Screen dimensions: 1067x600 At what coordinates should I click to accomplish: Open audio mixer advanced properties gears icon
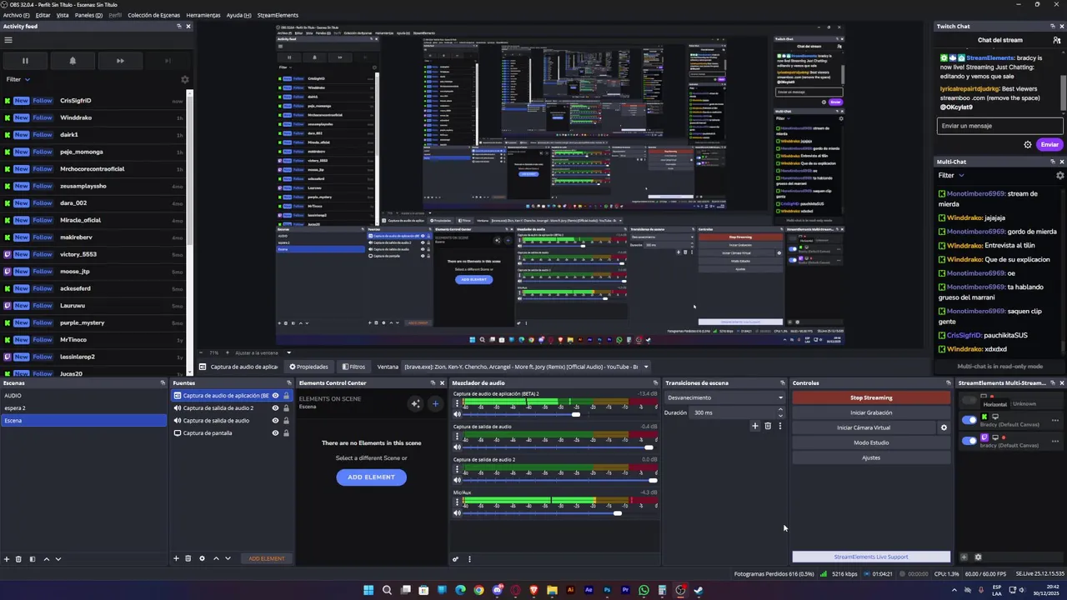click(x=456, y=559)
